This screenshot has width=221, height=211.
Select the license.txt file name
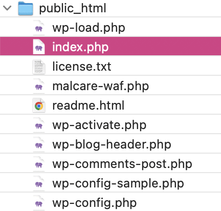82,67
